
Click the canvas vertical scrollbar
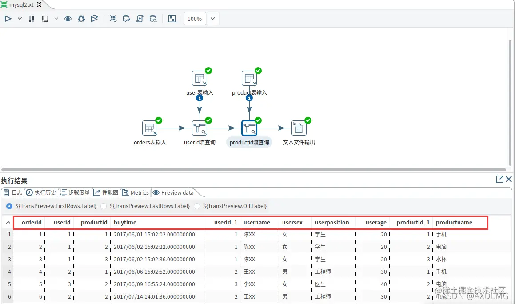pos(510,103)
